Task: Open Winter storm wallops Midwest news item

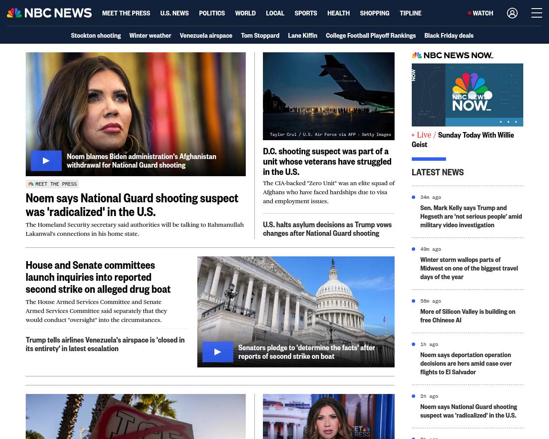Action: 469,268
